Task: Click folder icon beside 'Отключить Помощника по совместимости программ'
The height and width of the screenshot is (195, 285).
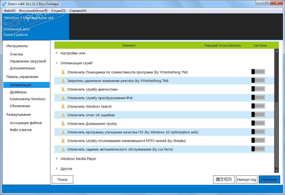Action: click(63, 72)
